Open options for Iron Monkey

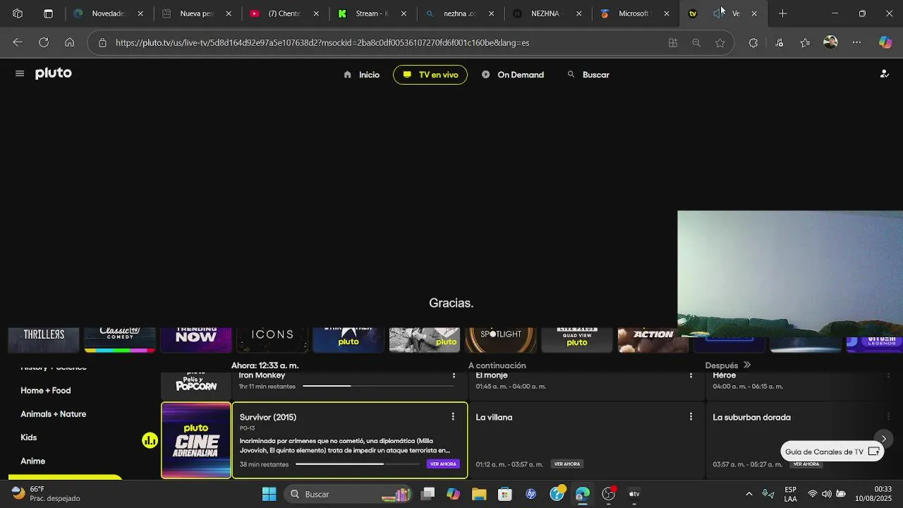[x=453, y=376]
